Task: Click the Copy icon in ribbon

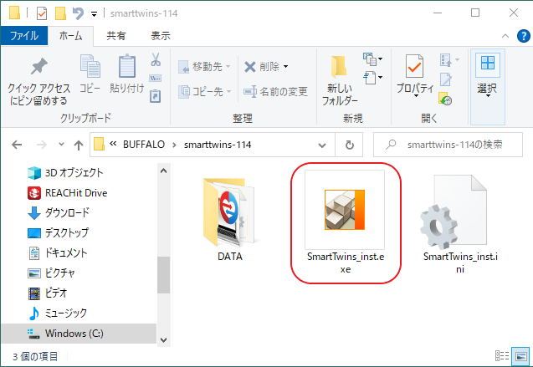Action: click(x=90, y=67)
